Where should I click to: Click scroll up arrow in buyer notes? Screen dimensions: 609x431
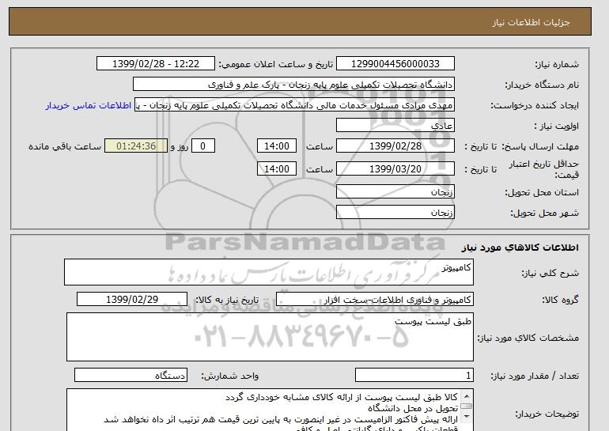[466, 396]
